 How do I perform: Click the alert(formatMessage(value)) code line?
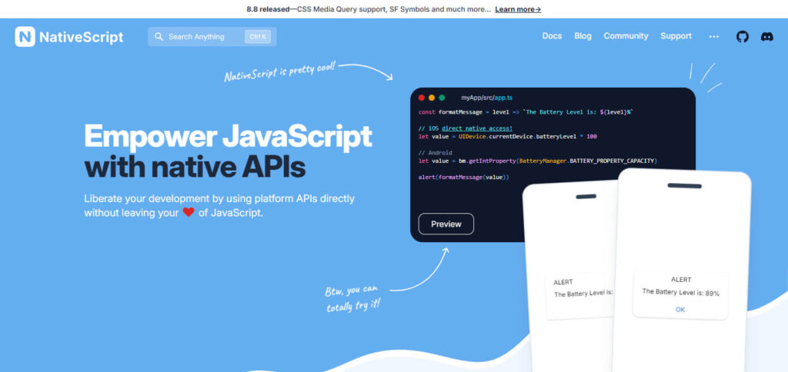pos(463,178)
